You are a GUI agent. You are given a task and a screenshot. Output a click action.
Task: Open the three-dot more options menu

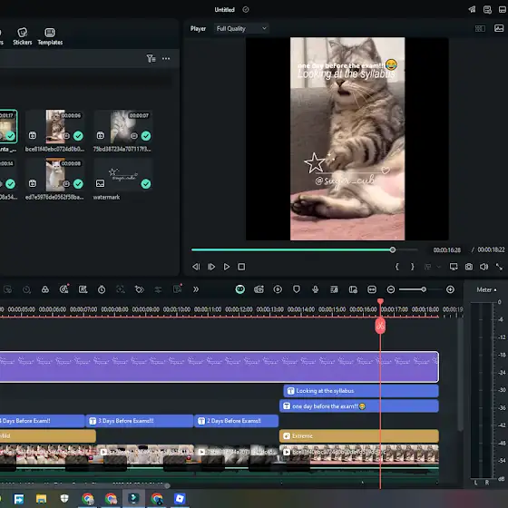166,59
